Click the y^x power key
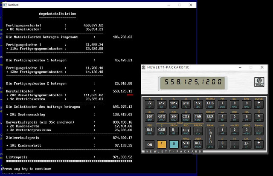Viewport: 273px width, 176px height. point(186,104)
